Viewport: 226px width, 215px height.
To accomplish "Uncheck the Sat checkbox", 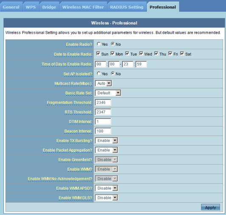I will click(182, 54).
